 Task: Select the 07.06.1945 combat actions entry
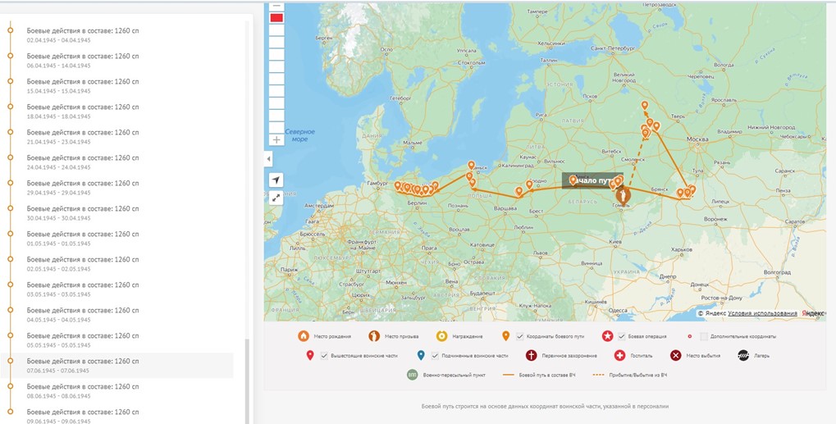[x=82, y=365]
